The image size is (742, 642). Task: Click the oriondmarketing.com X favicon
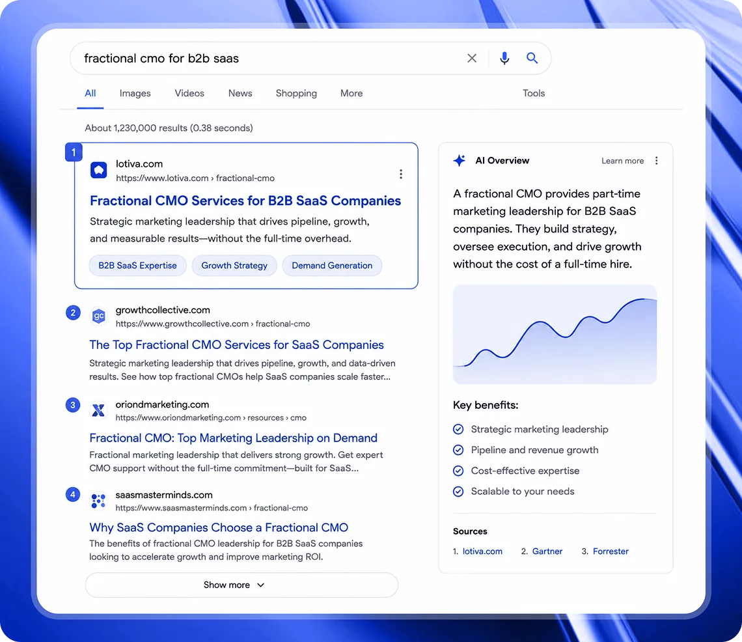(x=98, y=410)
